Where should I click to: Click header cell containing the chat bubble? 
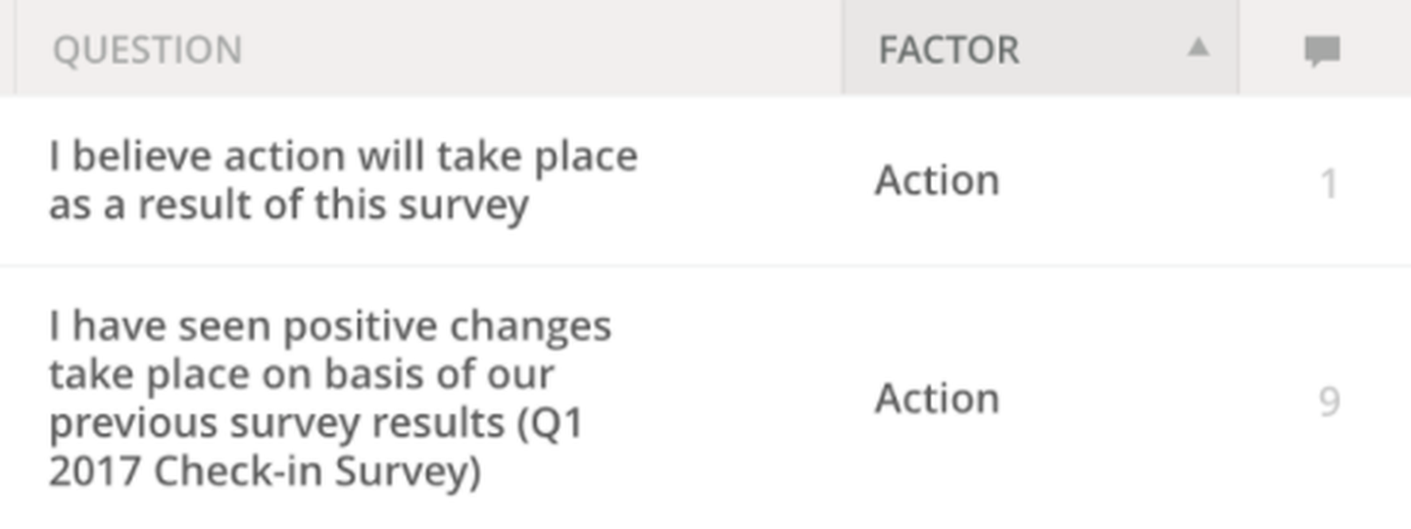pyautogui.click(x=1325, y=47)
